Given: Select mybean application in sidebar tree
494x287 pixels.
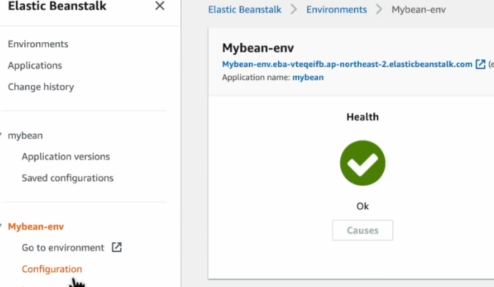Looking at the screenshot, I should coord(25,136).
